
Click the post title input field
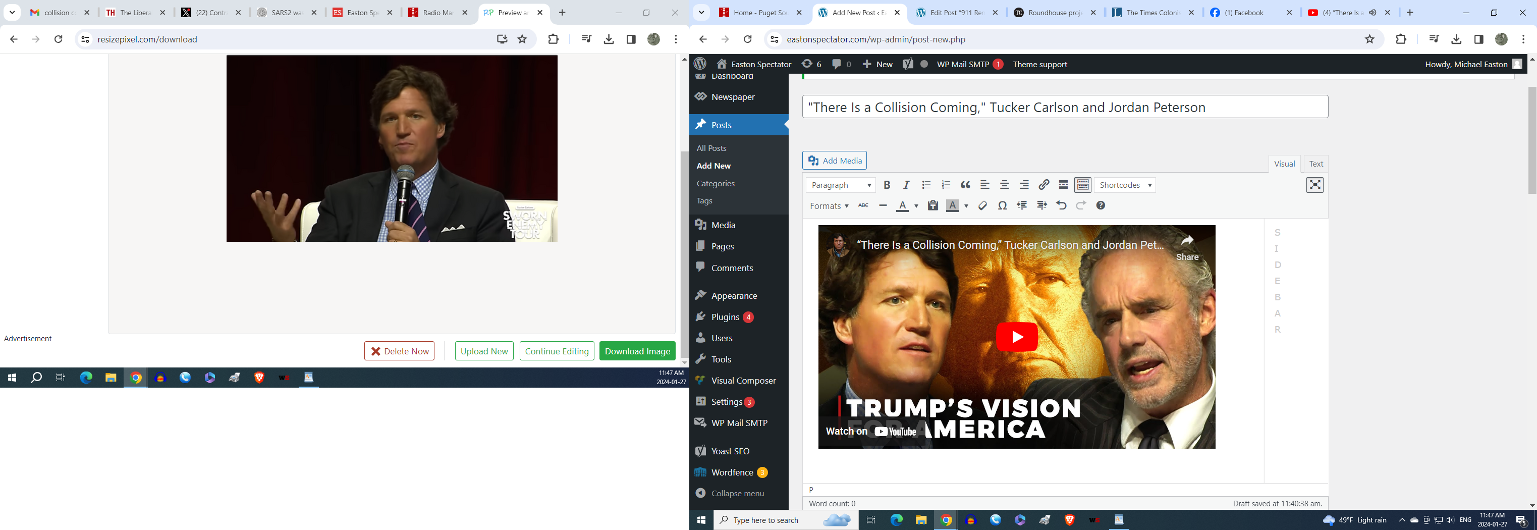pyautogui.click(x=1064, y=108)
